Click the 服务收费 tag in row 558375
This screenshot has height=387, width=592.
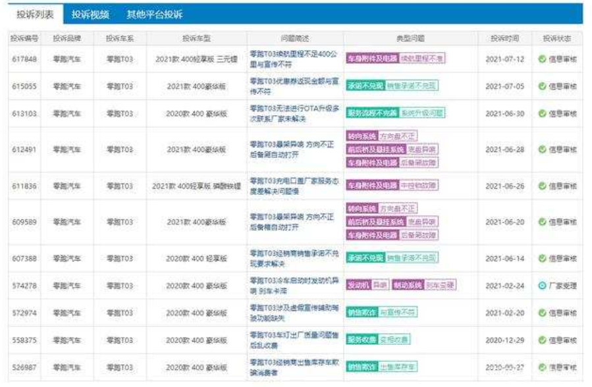(362, 339)
